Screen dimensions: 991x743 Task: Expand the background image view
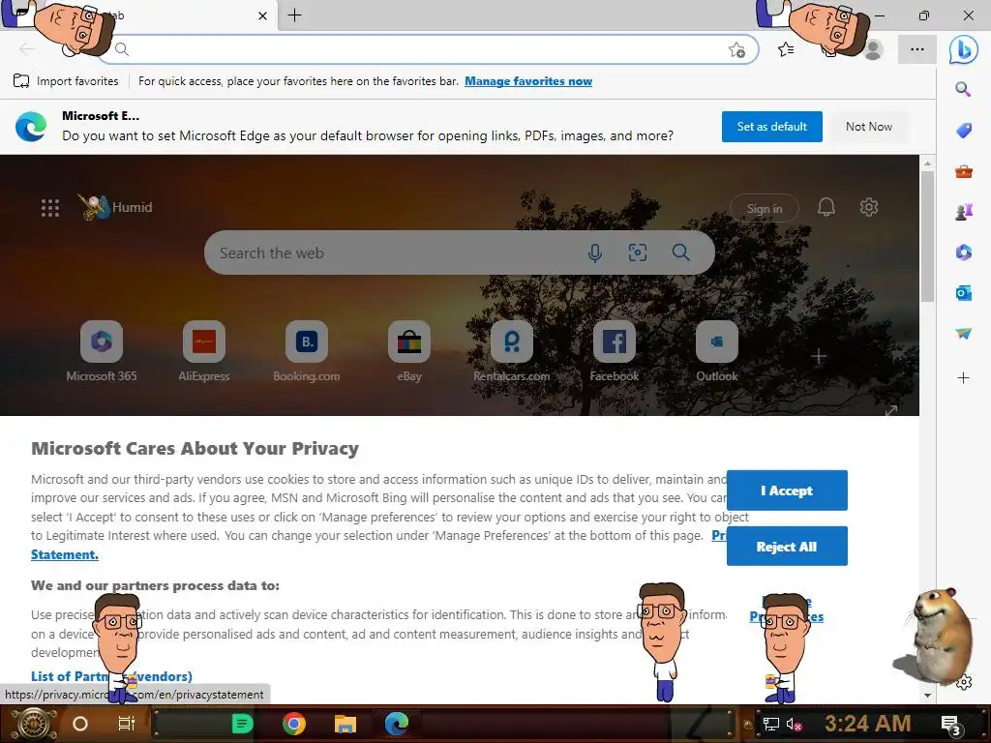click(891, 410)
